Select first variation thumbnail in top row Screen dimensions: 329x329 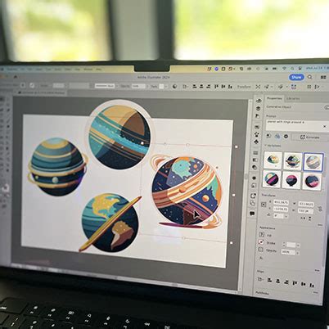pyautogui.click(x=273, y=160)
